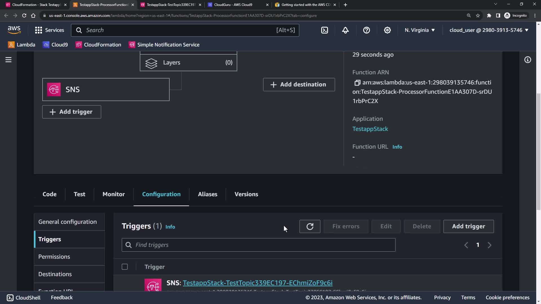Image resolution: width=541 pixels, height=304 pixels.
Task: Expand the N. Virginia region dropdown
Action: [x=420, y=30]
